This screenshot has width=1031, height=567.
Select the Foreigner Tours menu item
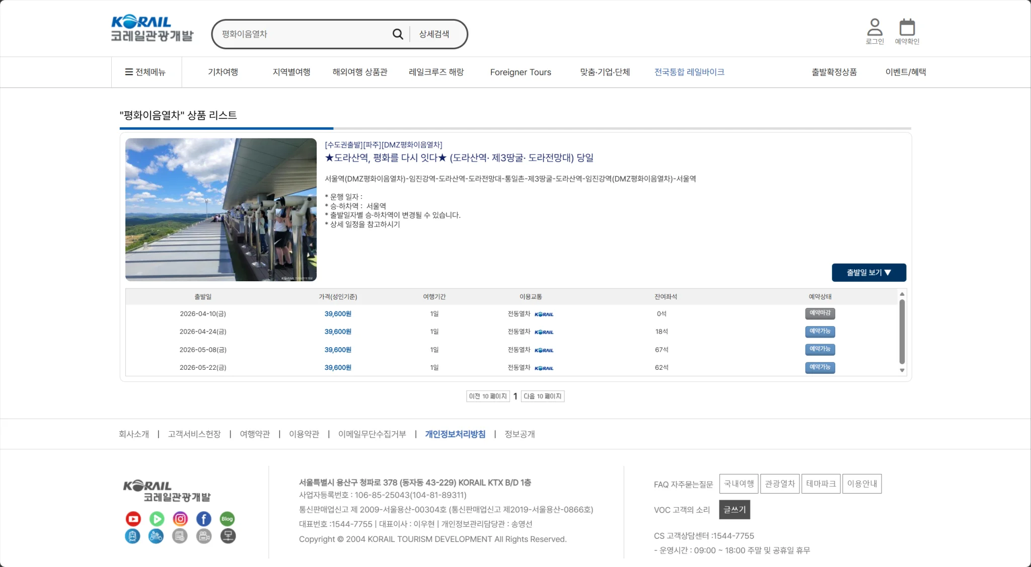[521, 72]
